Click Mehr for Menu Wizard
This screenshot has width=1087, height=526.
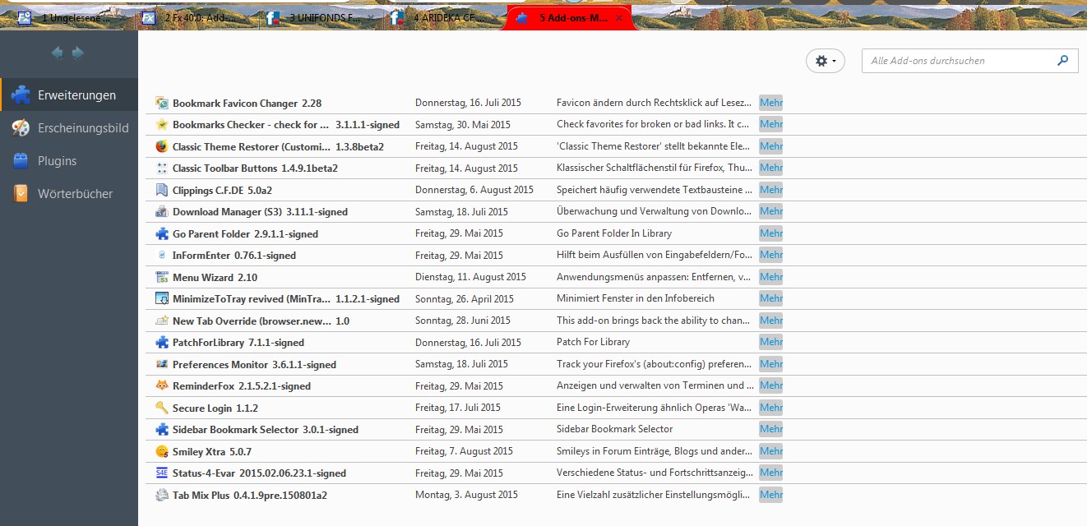[x=771, y=277]
